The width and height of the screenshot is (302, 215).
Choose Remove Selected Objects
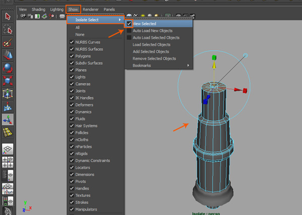tap(155, 59)
